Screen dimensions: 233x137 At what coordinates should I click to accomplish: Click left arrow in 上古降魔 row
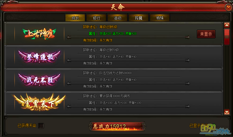click(x=69, y=37)
